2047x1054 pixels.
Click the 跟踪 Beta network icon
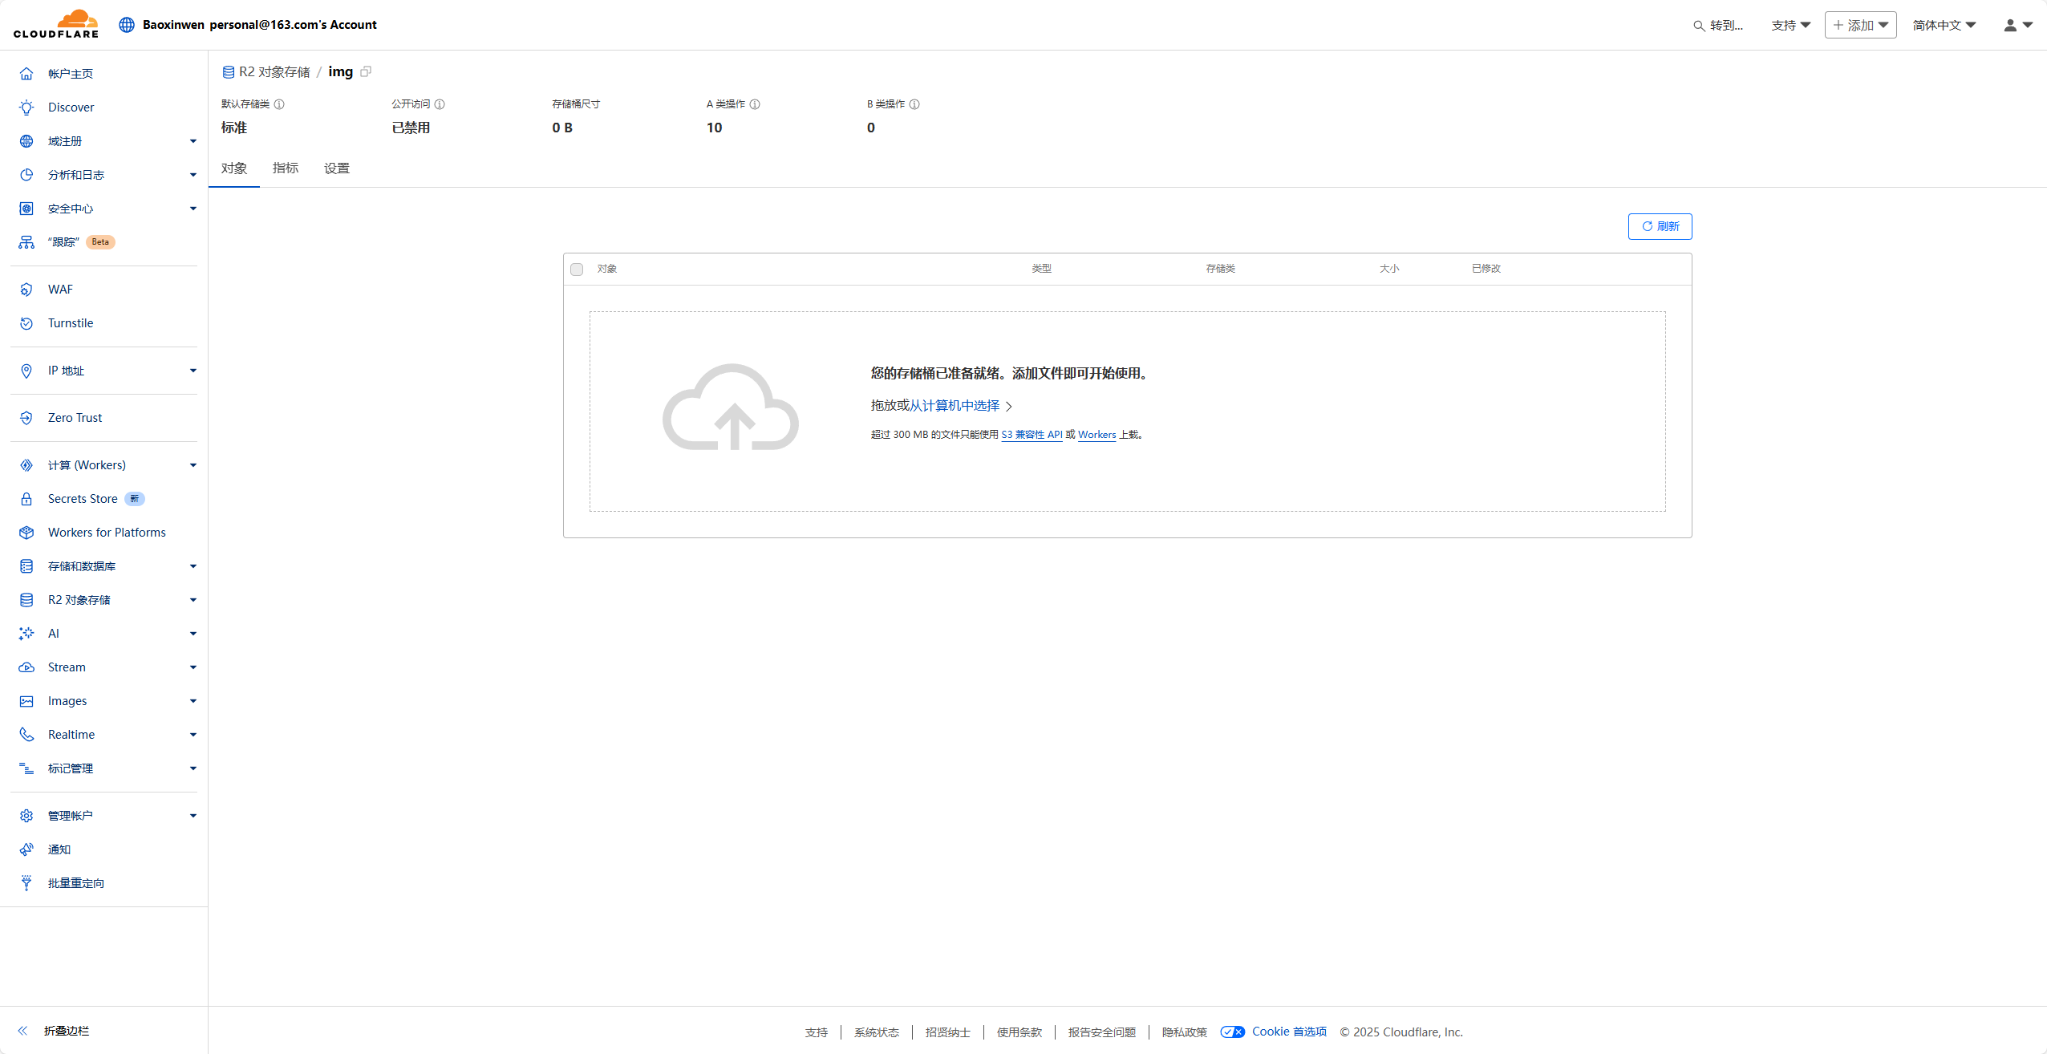[26, 242]
